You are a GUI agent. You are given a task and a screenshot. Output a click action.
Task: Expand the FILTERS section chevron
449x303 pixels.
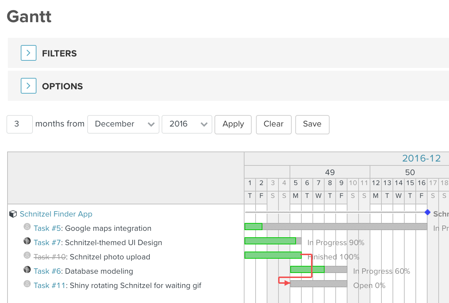pos(29,53)
